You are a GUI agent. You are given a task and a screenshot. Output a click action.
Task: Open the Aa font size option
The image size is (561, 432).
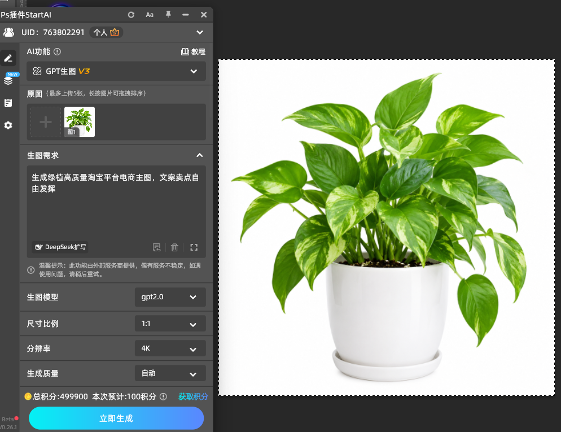pos(150,15)
